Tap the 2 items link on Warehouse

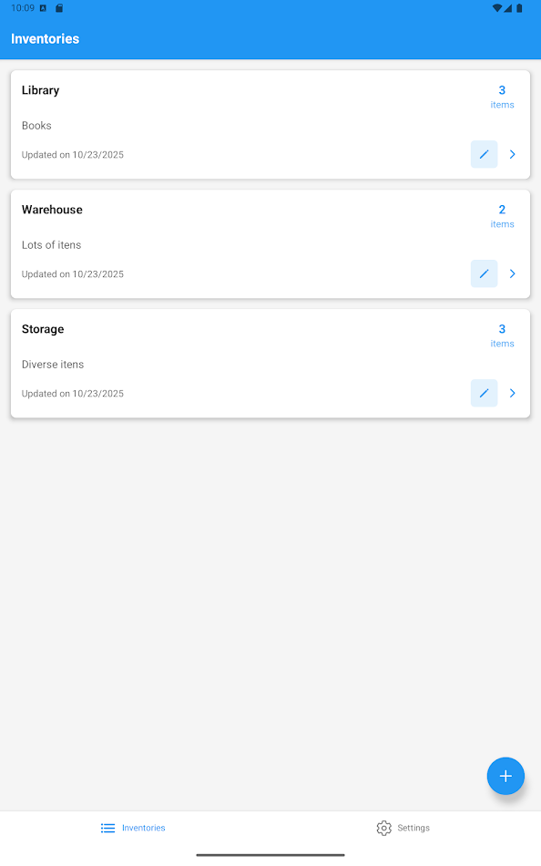[502, 215]
